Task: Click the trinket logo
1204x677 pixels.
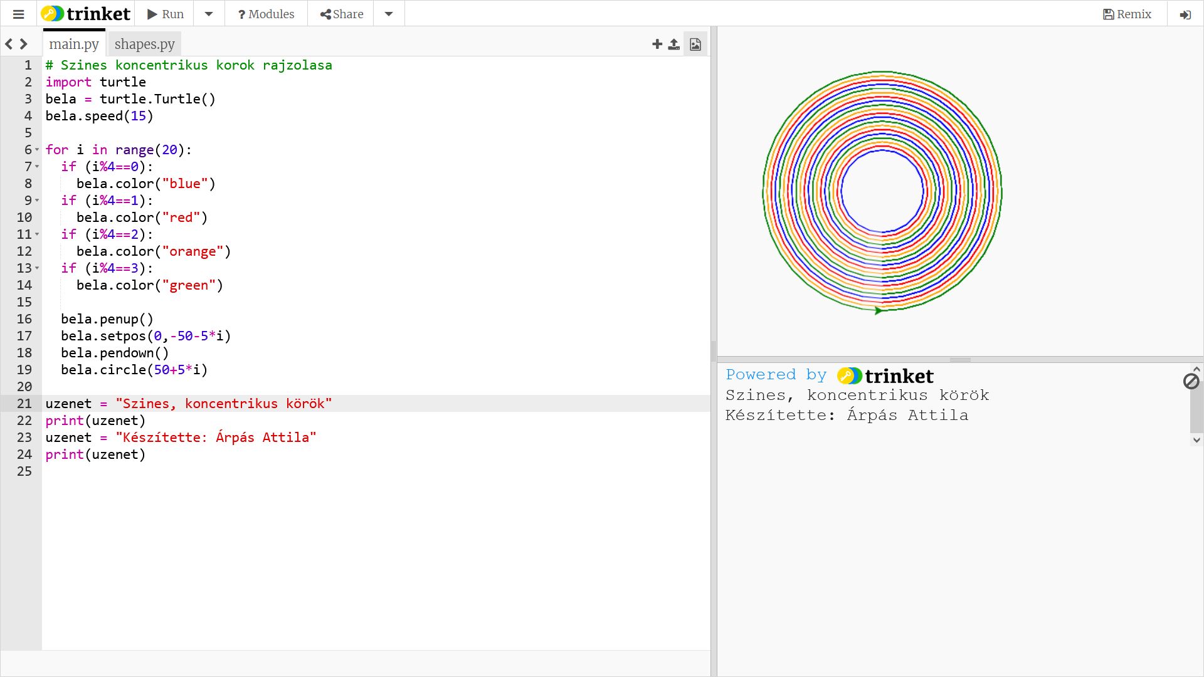Action: click(x=85, y=14)
